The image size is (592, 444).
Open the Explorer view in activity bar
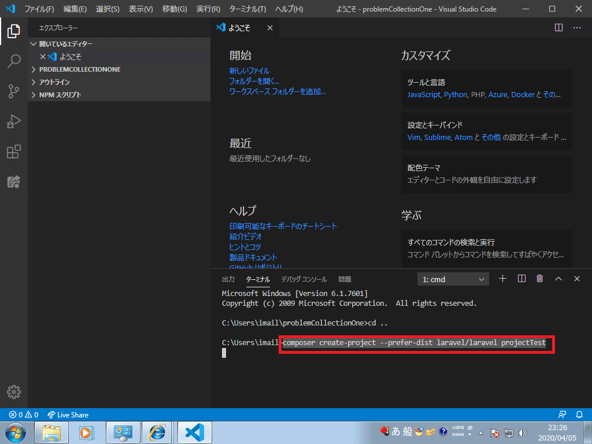tap(14, 31)
